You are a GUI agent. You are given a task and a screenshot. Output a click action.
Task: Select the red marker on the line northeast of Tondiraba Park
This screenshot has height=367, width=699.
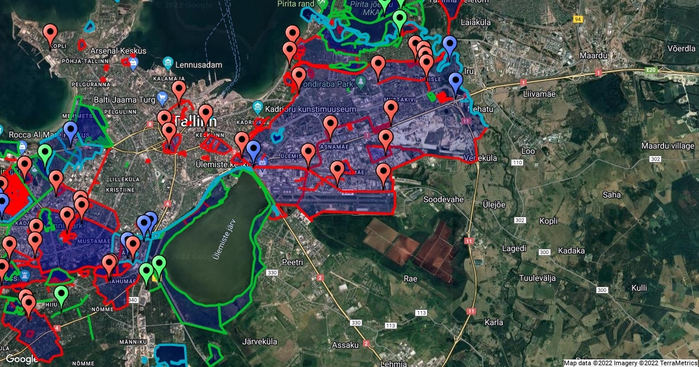379,66
